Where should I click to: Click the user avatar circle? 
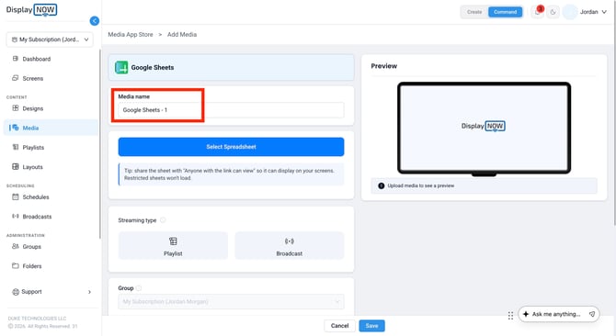click(x=570, y=12)
